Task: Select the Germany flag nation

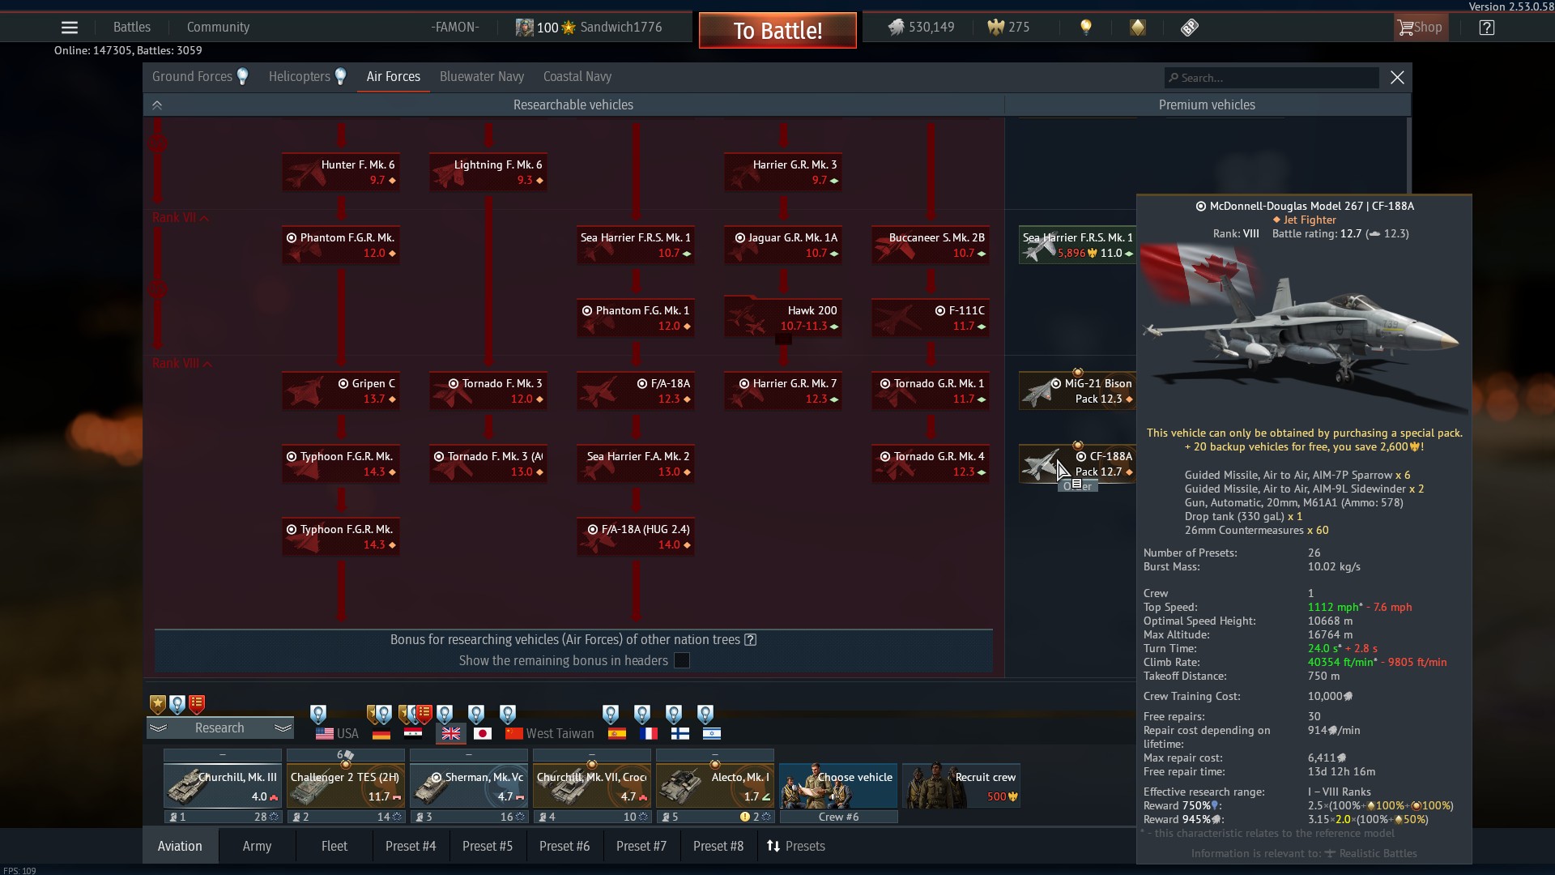Action: coord(381,733)
